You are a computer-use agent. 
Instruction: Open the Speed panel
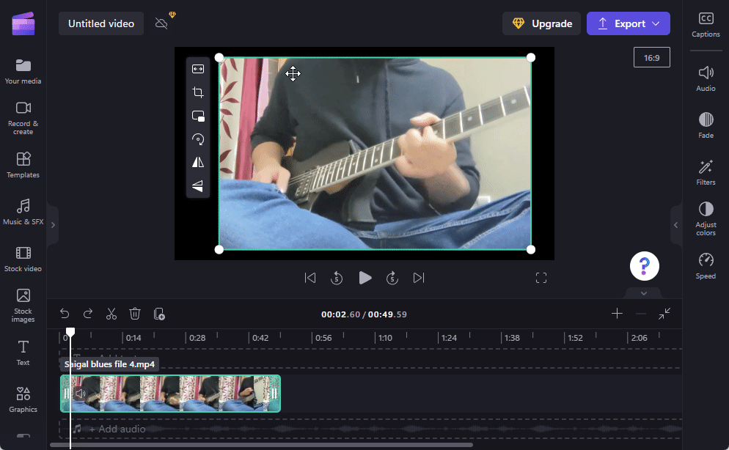(705, 265)
